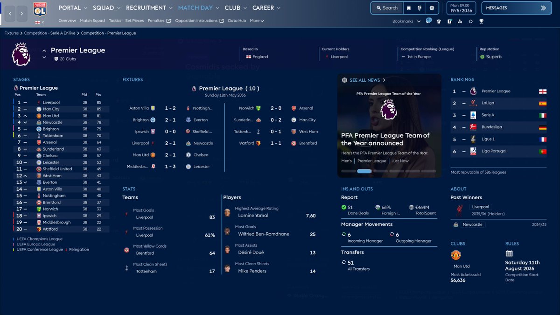Viewport: 560px width, 315px height.
Task: Click Newcastle 2034/35 past winner
Action: (x=498, y=224)
